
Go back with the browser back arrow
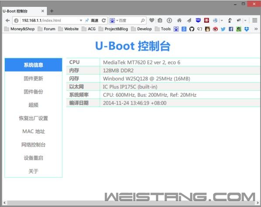click(7, 20)
